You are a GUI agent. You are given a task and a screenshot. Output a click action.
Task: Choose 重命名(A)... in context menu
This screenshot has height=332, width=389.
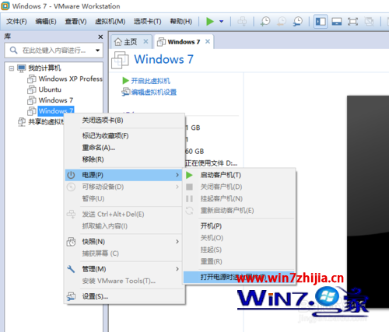(x=124, y=148)
